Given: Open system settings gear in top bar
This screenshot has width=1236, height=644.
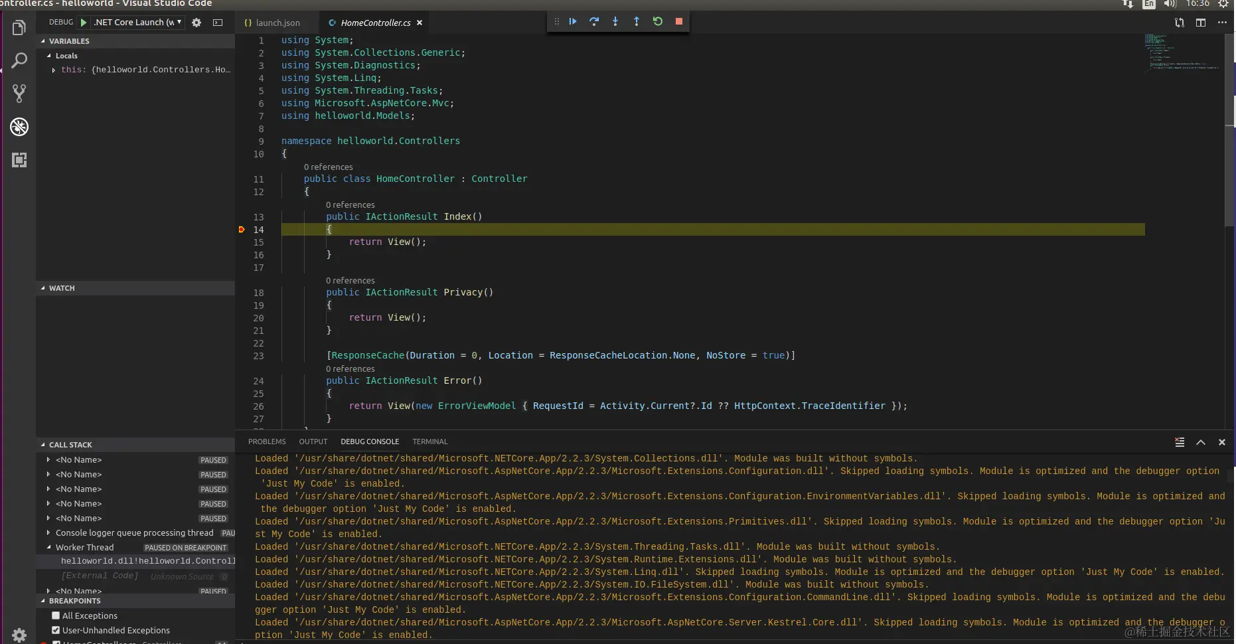Looking at the screenshot, I should tap(1223, 4).
